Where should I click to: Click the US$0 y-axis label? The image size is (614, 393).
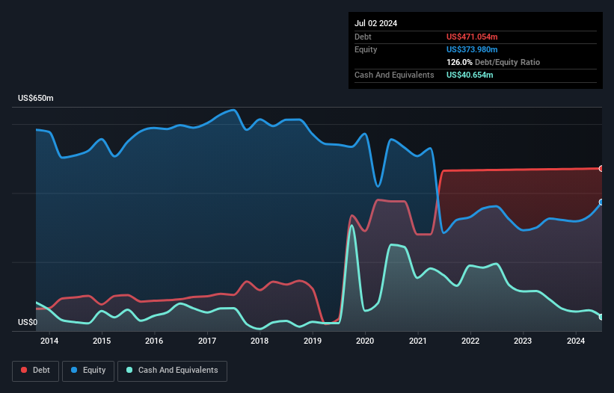click(28, 322)
